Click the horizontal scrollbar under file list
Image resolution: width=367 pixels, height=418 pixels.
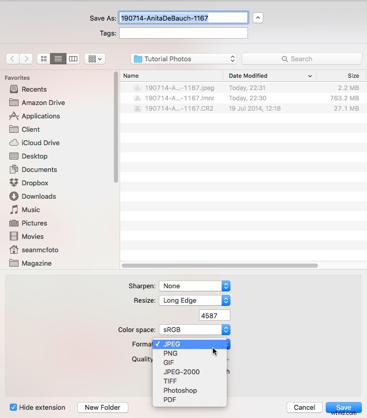220,266
